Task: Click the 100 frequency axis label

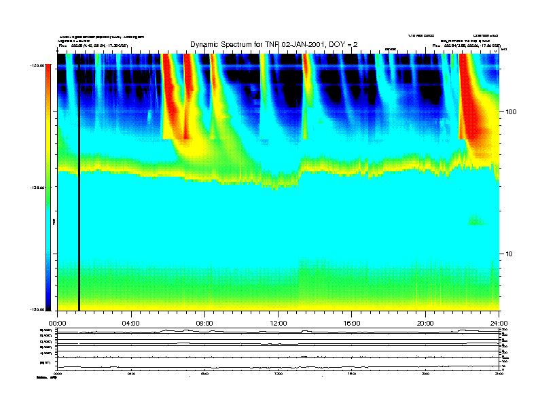Action: (x=511, y=112)
